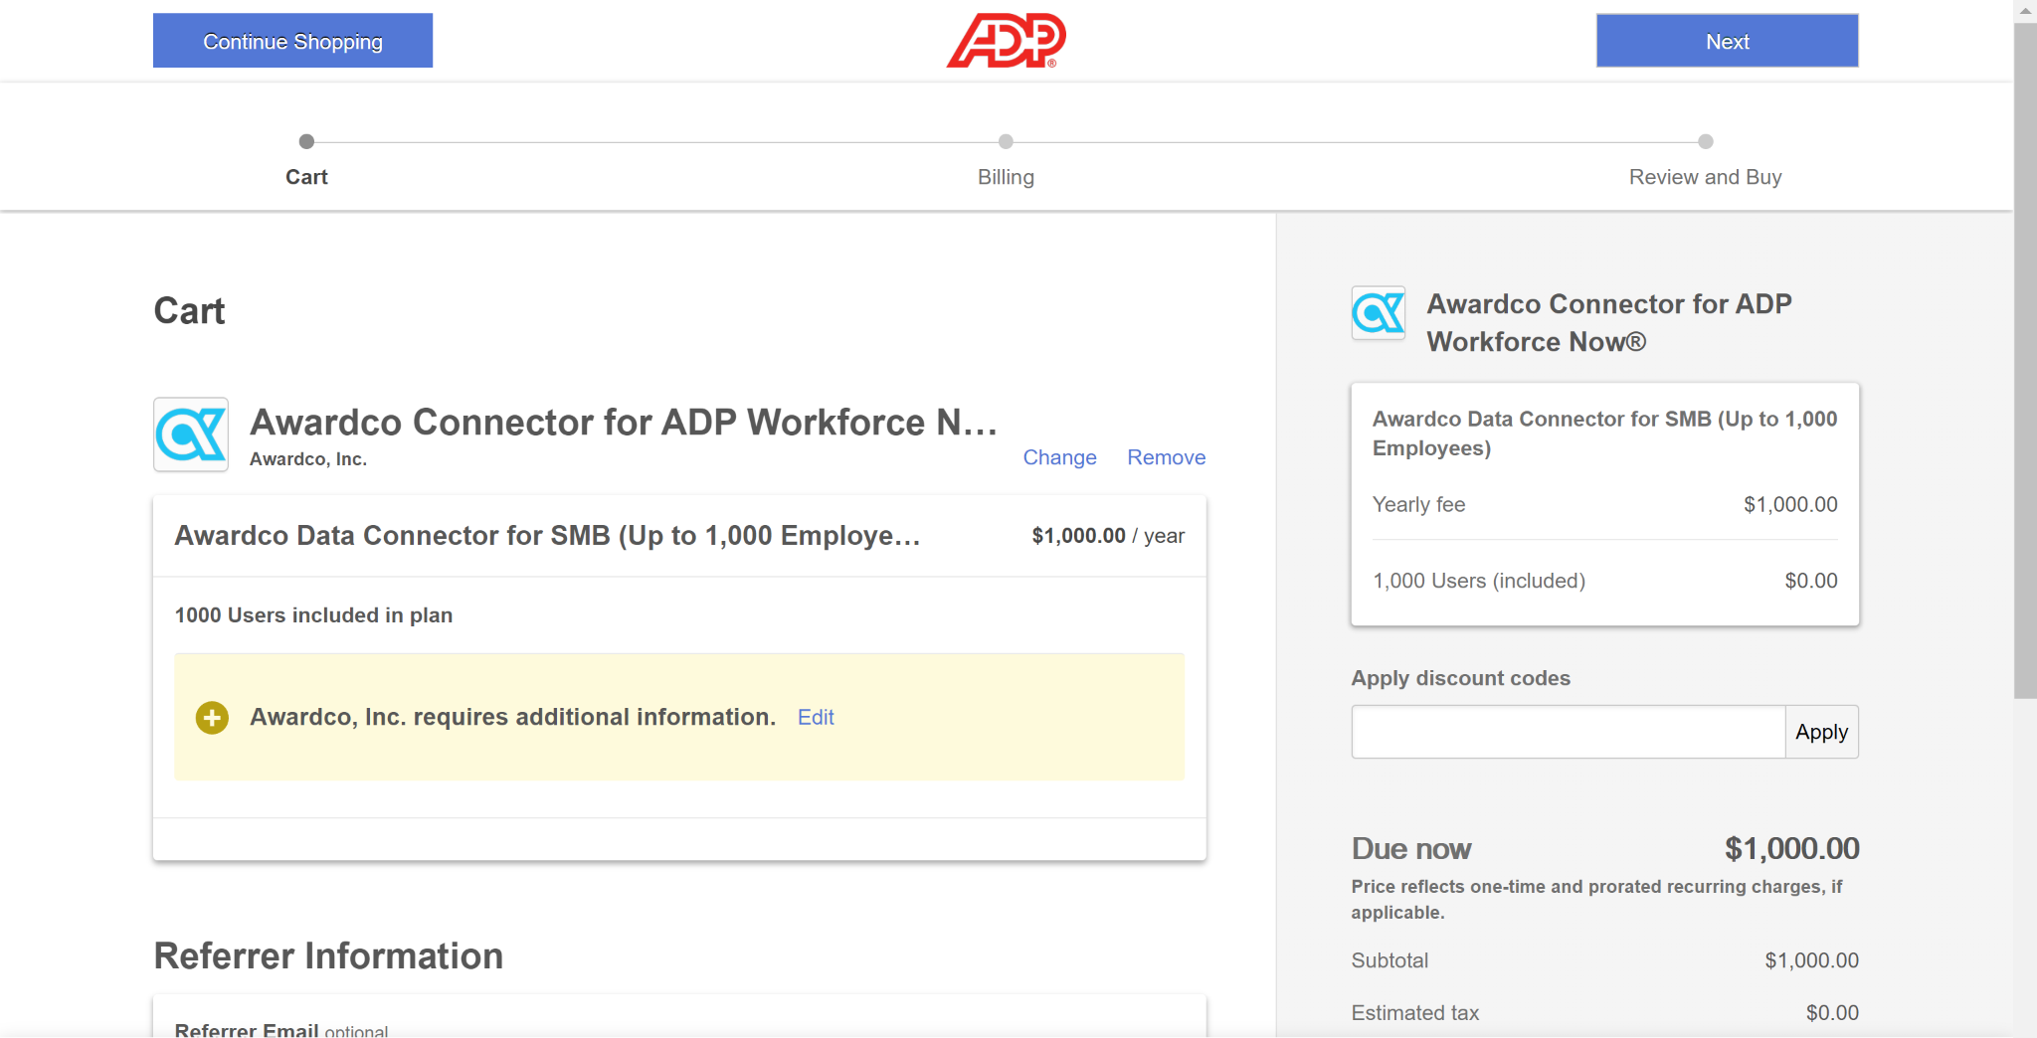
Task: Click the Continue Shopping button
Action: tap(292, 41)
